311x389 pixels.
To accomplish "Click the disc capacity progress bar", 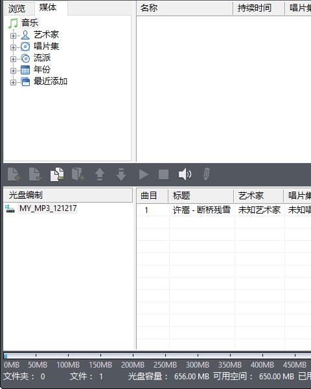I will [157, 355].
